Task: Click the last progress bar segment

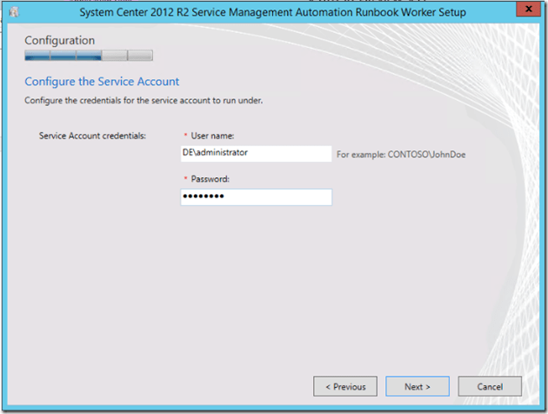Action: [x=140, y=56]
